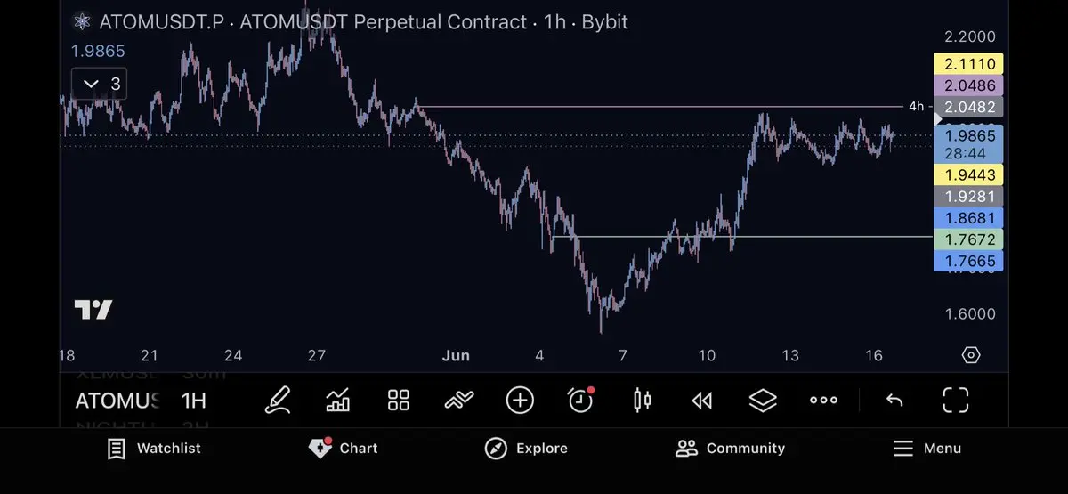Go to the Explore tab
Viewport: 1068px width, 494px height.
[526, 449]
